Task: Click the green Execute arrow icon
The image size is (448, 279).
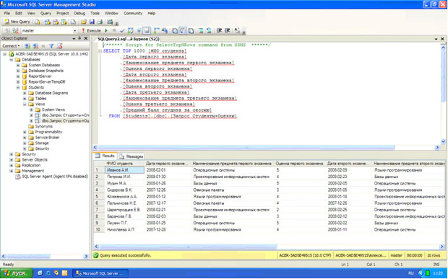Action: 106,30
